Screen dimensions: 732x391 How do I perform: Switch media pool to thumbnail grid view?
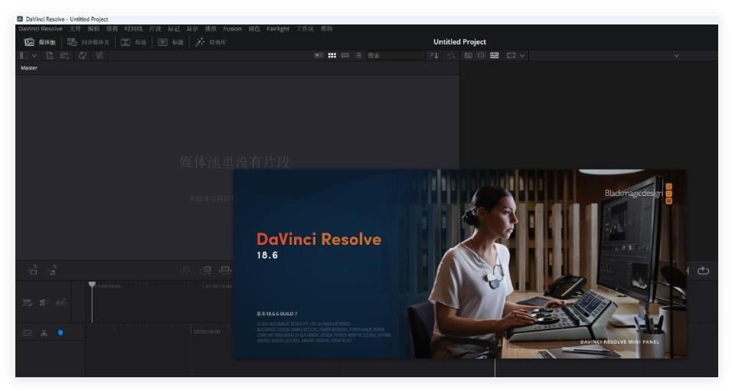tap(332, 56)
